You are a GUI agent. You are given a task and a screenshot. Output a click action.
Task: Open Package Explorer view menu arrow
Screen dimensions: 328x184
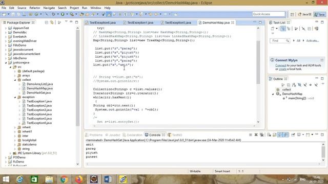coord(66,21)
